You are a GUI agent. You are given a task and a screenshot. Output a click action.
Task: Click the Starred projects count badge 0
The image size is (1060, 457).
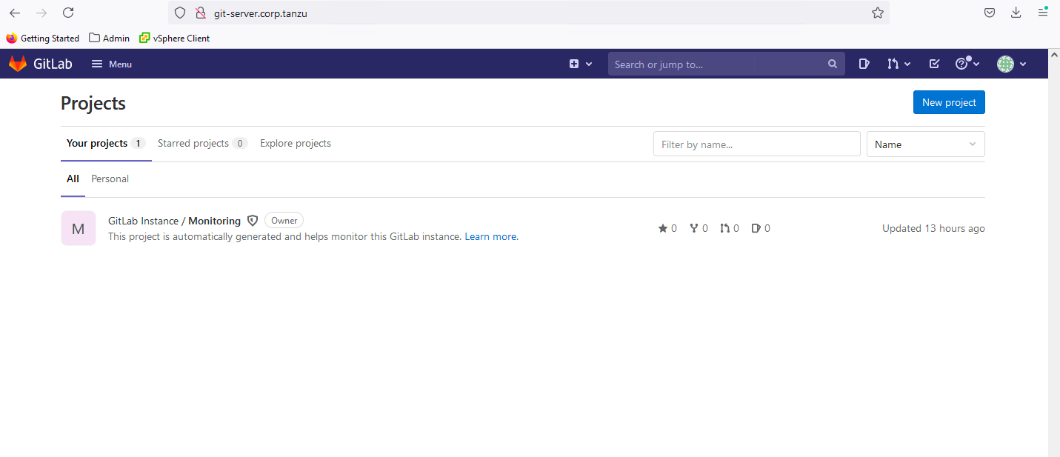[x=239, y=144]
